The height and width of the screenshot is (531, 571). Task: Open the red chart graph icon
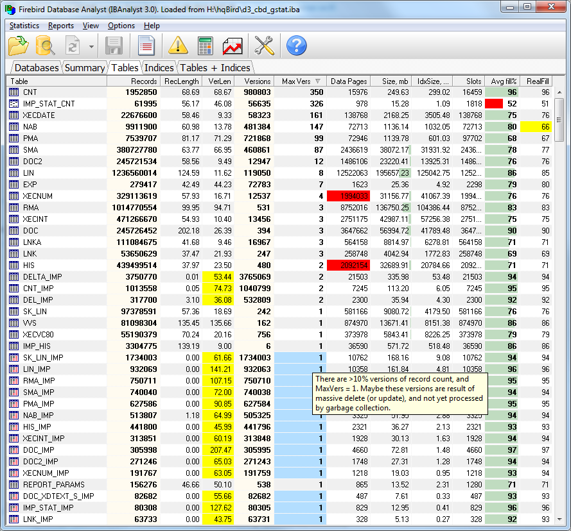(233, 46)
